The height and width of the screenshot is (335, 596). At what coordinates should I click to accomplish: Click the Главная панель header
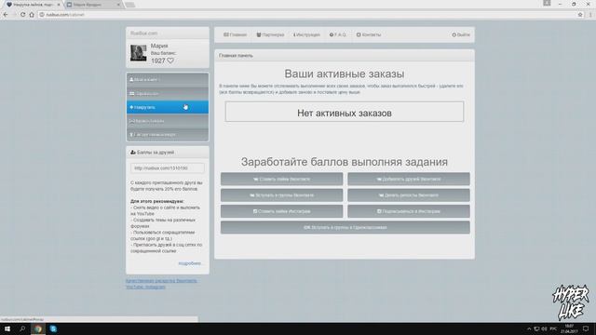(x=345, y=56)
